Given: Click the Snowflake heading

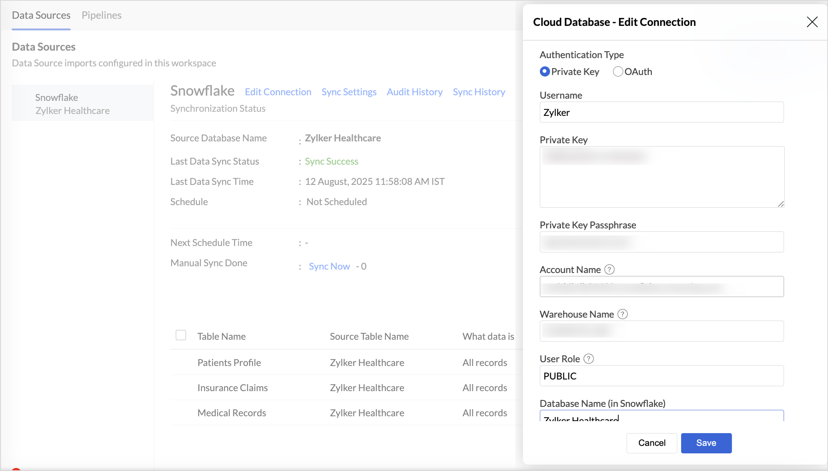Looking at the screenshot, I should point(202,91).
